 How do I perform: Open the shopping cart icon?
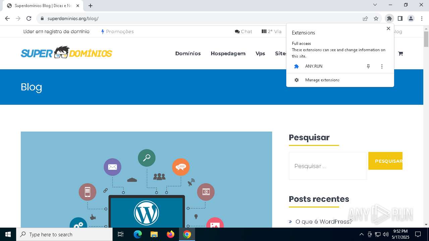click(400, 54)
